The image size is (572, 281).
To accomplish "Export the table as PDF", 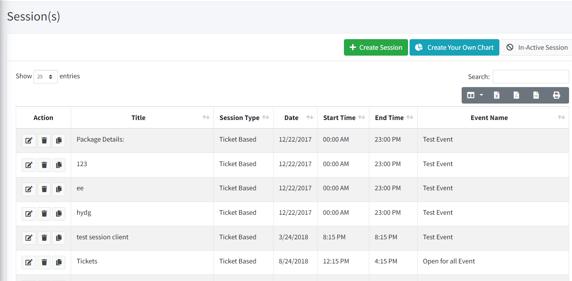I will pos(516,95).
